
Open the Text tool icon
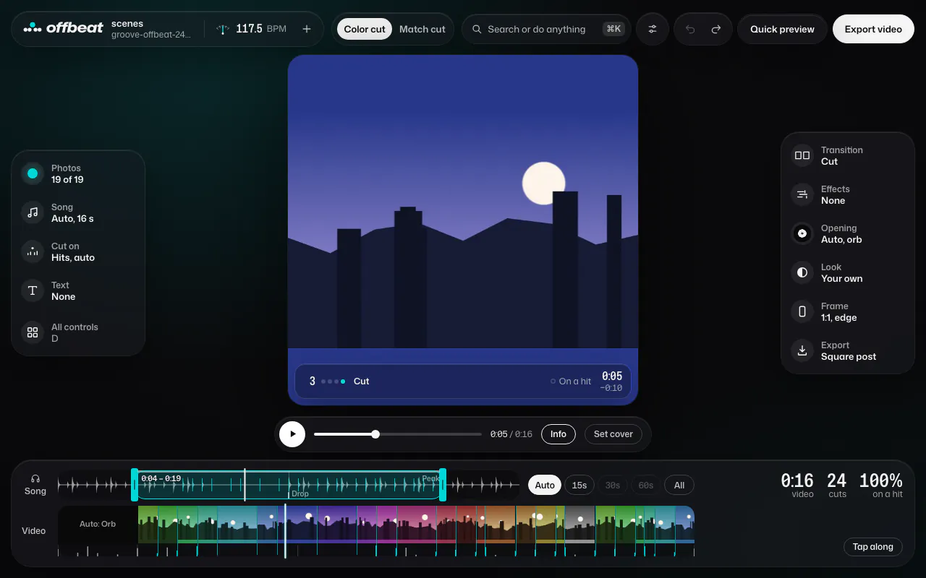[33, 290]
